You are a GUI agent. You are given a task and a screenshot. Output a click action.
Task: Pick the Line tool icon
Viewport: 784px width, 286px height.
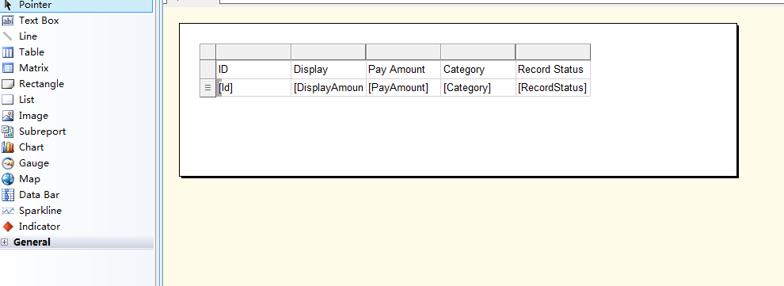click(8, 36)
